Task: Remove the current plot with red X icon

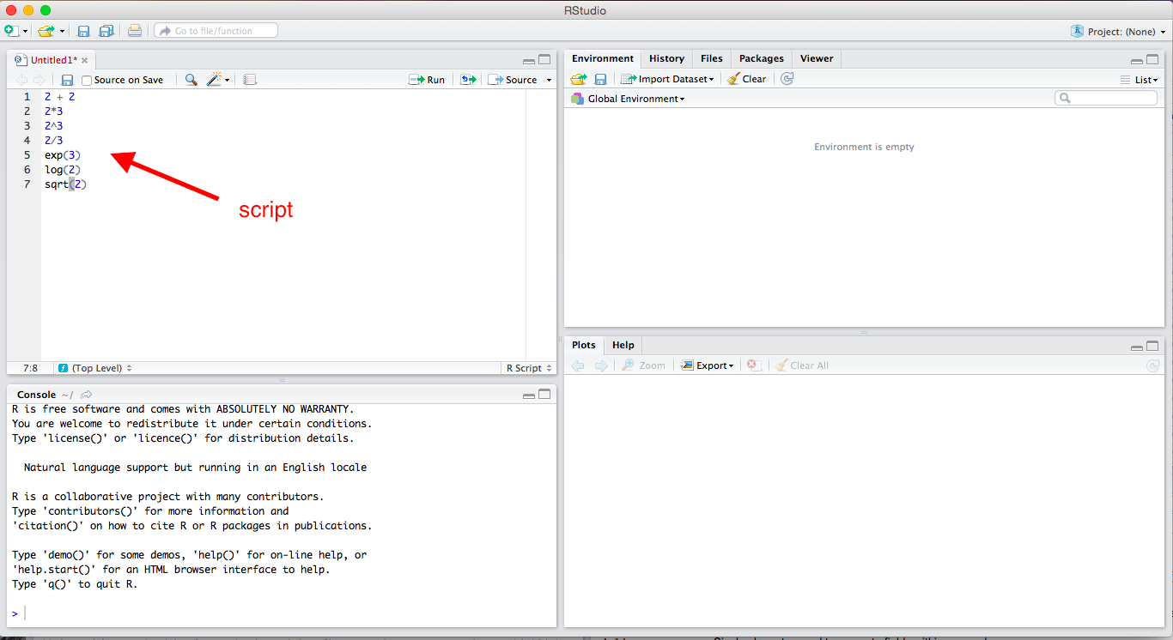Action: point(753,365)
